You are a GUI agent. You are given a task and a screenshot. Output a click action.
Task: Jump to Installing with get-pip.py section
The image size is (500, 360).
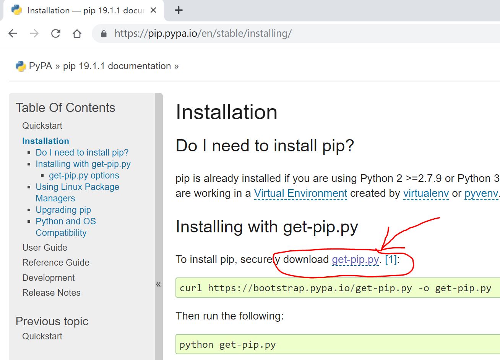pos(83,164)
